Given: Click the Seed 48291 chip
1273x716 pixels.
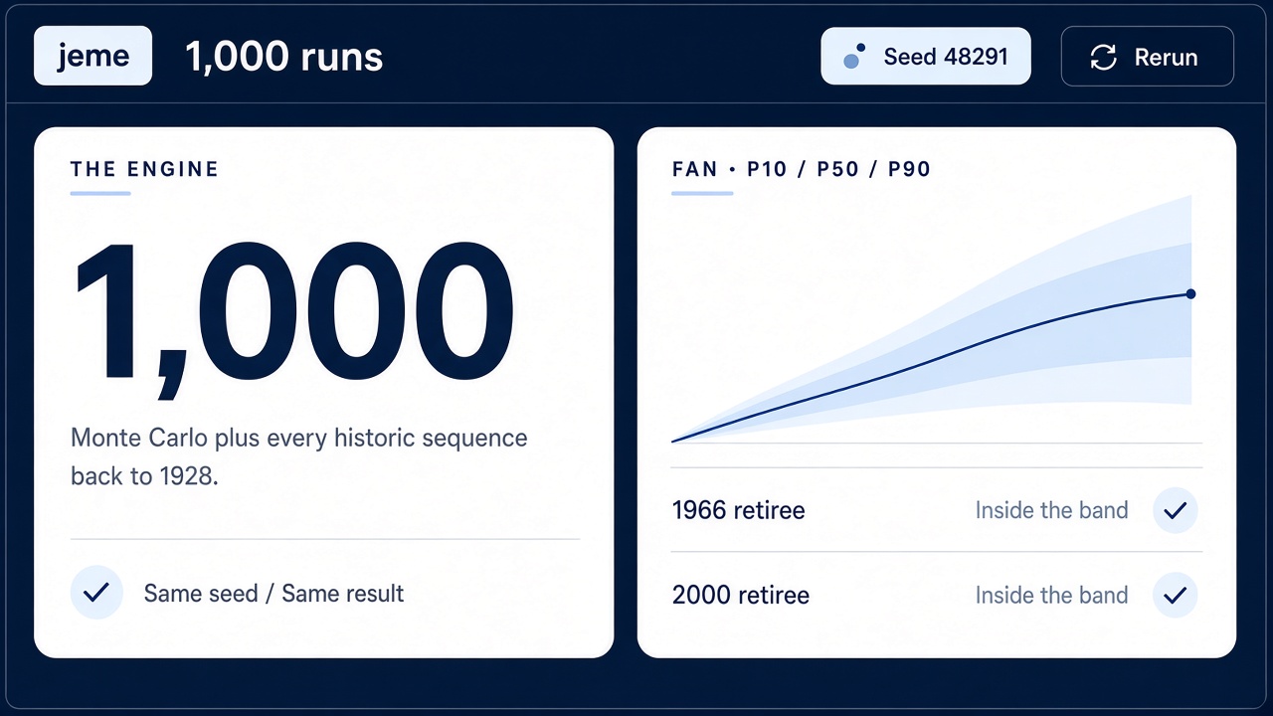Looking at the screenshot, I should (925, 57).
